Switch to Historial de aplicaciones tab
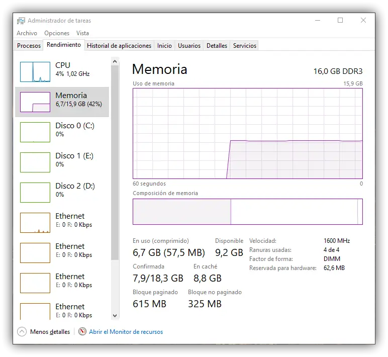 click(119, 46)
